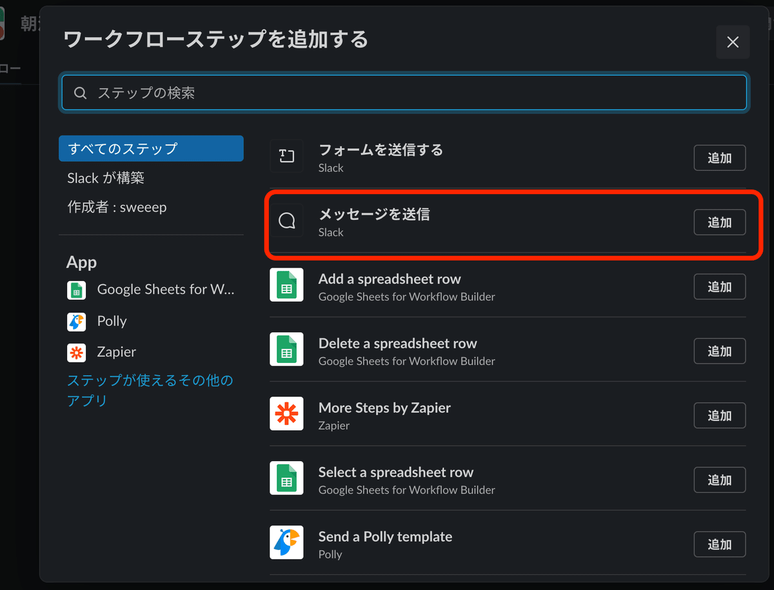
Task: Click 追加 for Add a spreadsheet row
Action: click(720, 287)
